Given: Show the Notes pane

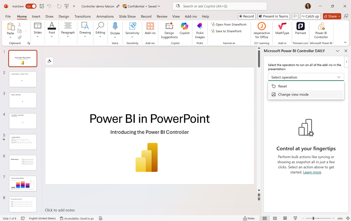Looking at the screenshot, I should (249, 218).
